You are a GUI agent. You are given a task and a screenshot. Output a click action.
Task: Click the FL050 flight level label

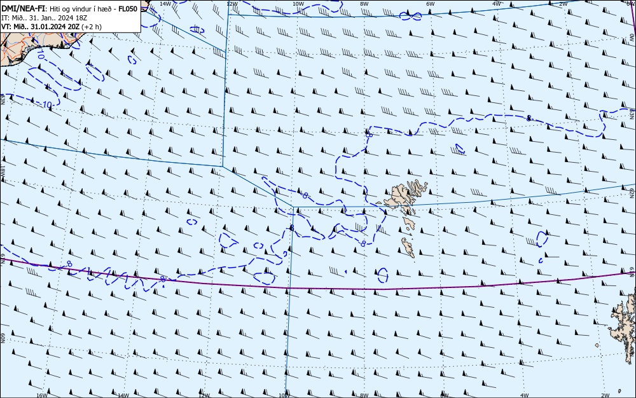[128, 9]
